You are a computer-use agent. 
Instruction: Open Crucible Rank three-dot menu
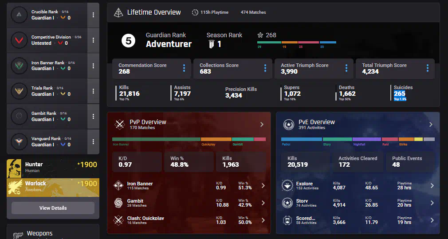pos(93,15)
